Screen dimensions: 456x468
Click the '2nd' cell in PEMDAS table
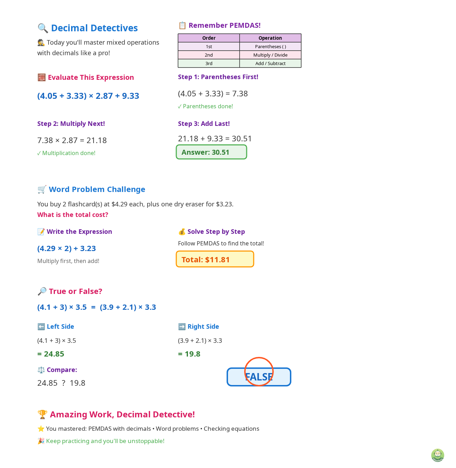click(x=209, y=55)
